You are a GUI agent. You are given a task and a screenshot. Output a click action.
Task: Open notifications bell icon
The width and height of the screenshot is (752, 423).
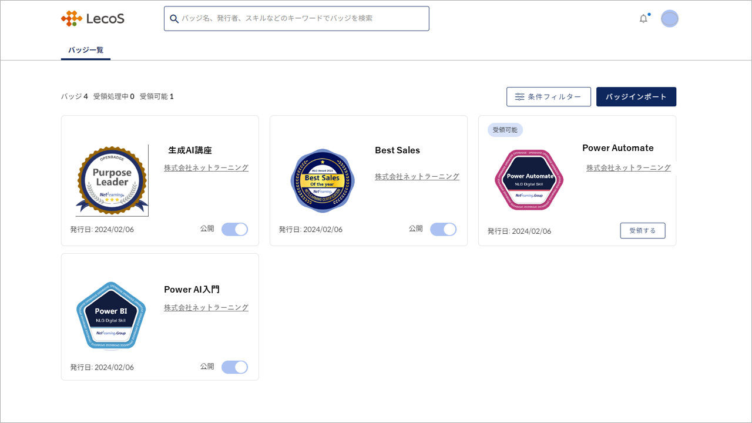643,19
